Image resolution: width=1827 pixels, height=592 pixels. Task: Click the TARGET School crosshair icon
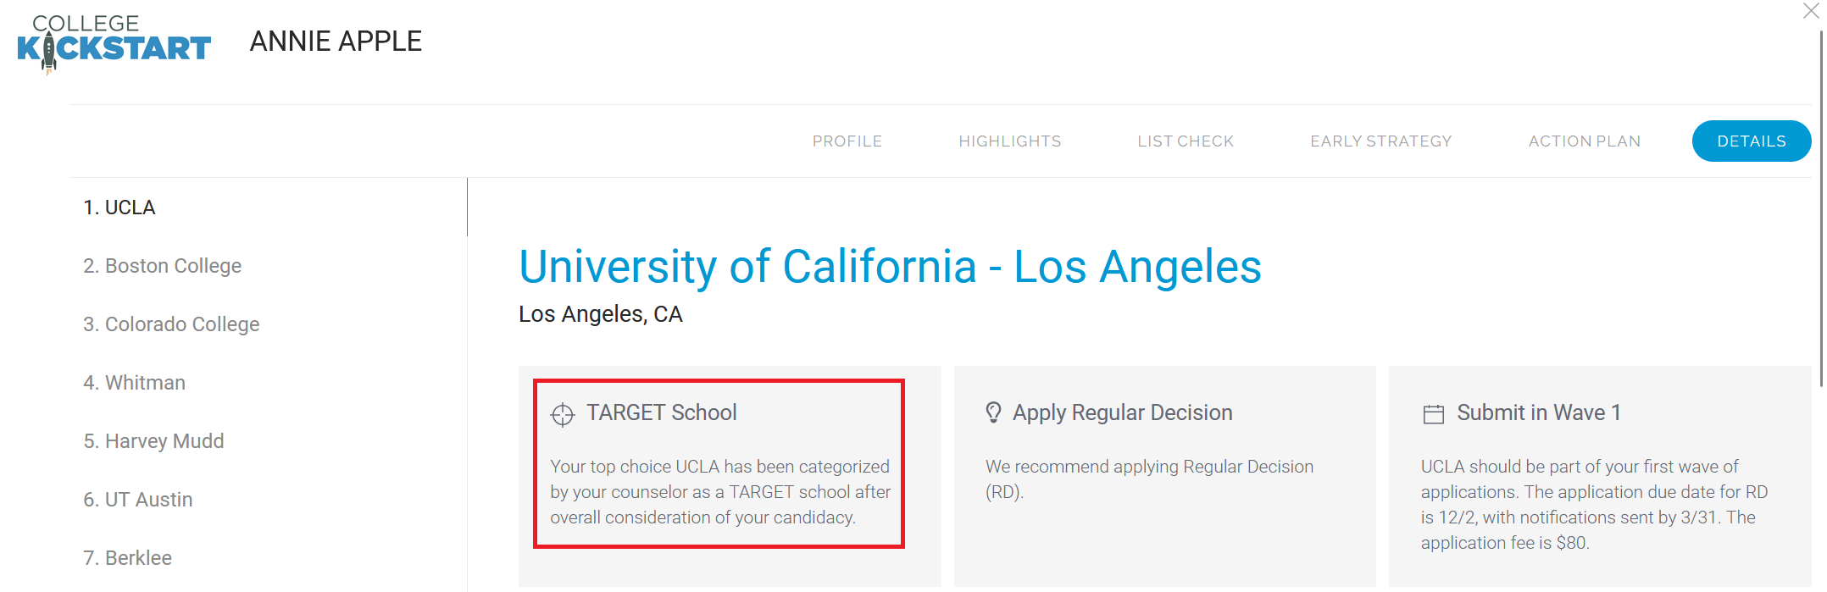(x=563, y=414)
